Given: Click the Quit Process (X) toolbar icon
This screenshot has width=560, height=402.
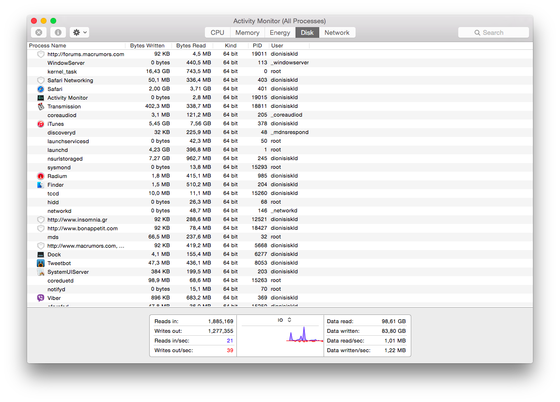Looking at the screenshot, I should coord(39,32).
